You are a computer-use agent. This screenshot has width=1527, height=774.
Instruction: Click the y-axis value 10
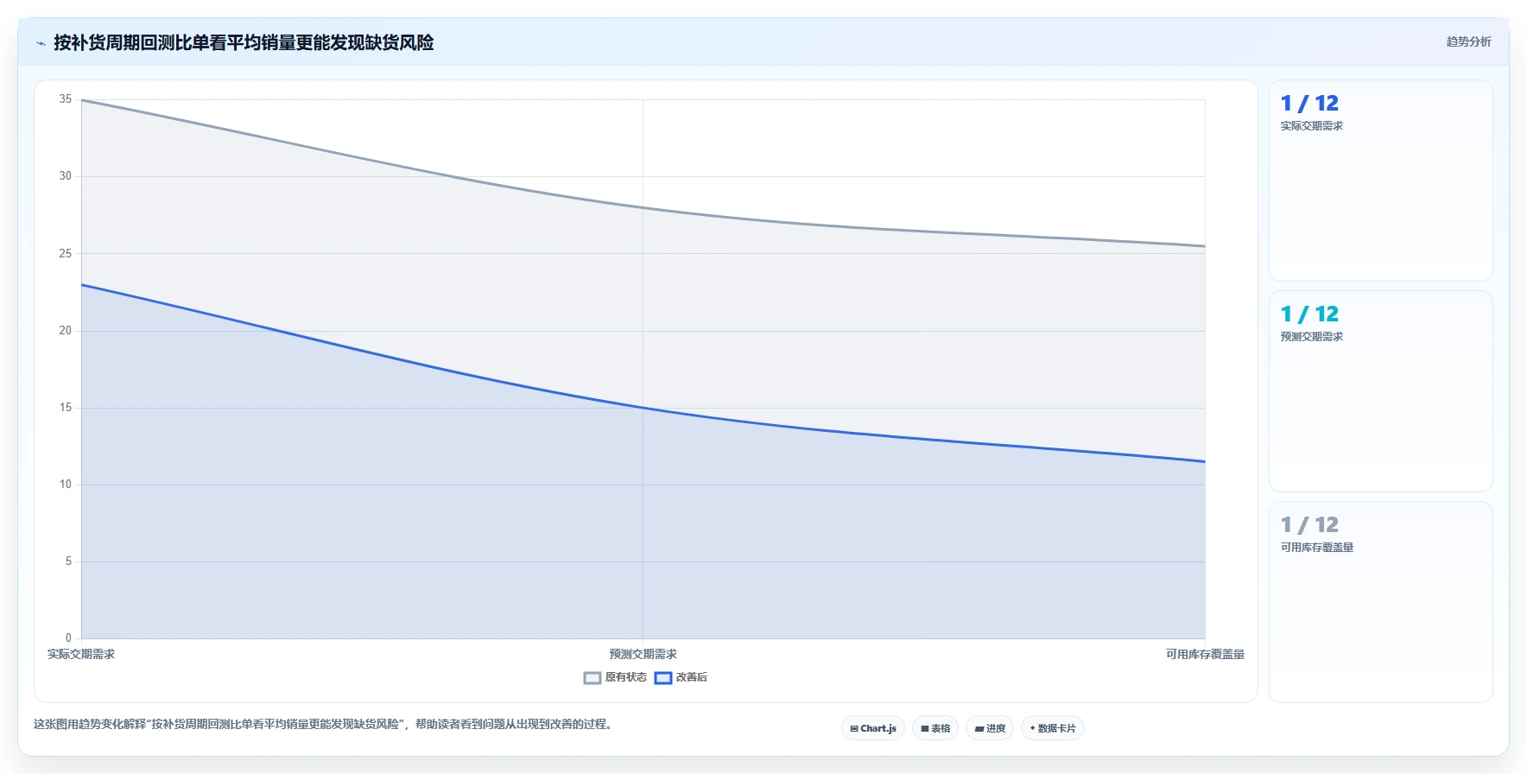[66, 485]
